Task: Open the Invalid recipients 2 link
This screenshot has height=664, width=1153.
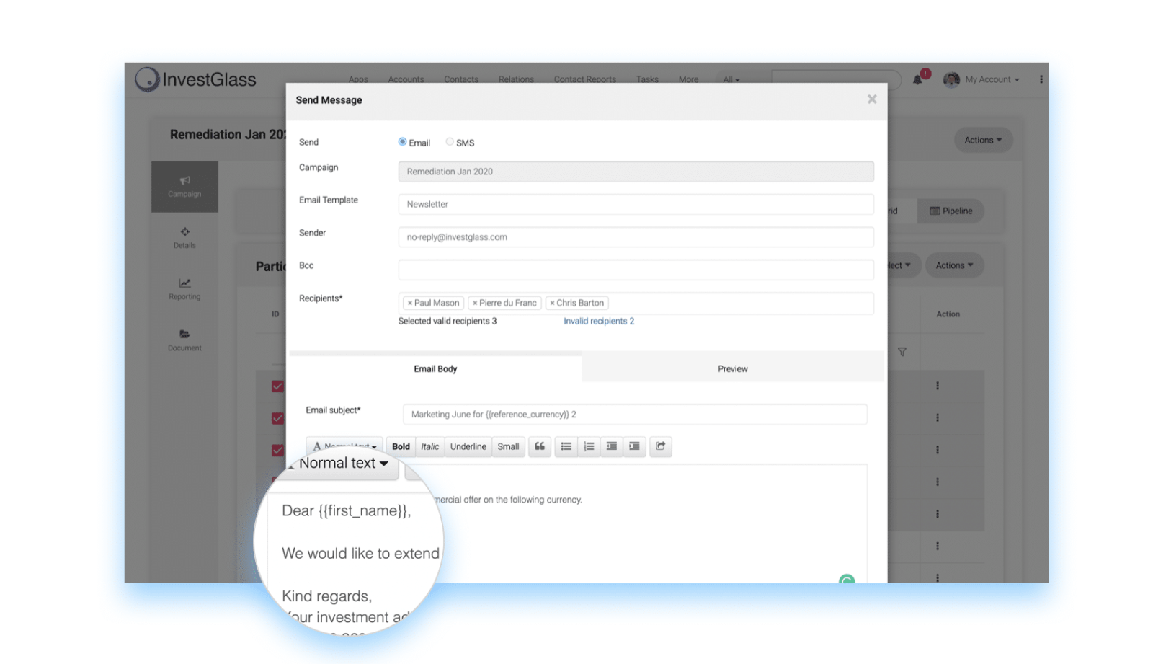Action: tap(599, 322)
